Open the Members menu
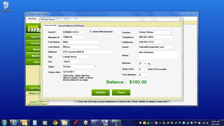This screenshot has height=126, width=224. pyautogui.click(x=32, y=18)
